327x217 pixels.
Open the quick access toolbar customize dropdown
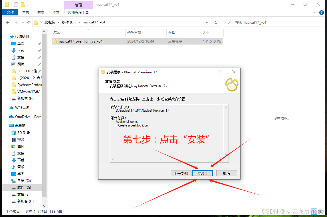(x=28, y=5)
